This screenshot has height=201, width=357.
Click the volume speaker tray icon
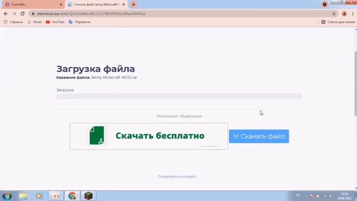(x=330, y=196)
